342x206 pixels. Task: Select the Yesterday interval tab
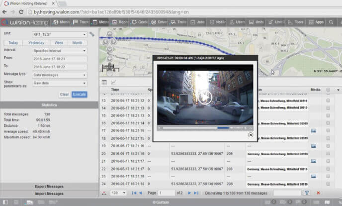[x=36, y=43]
